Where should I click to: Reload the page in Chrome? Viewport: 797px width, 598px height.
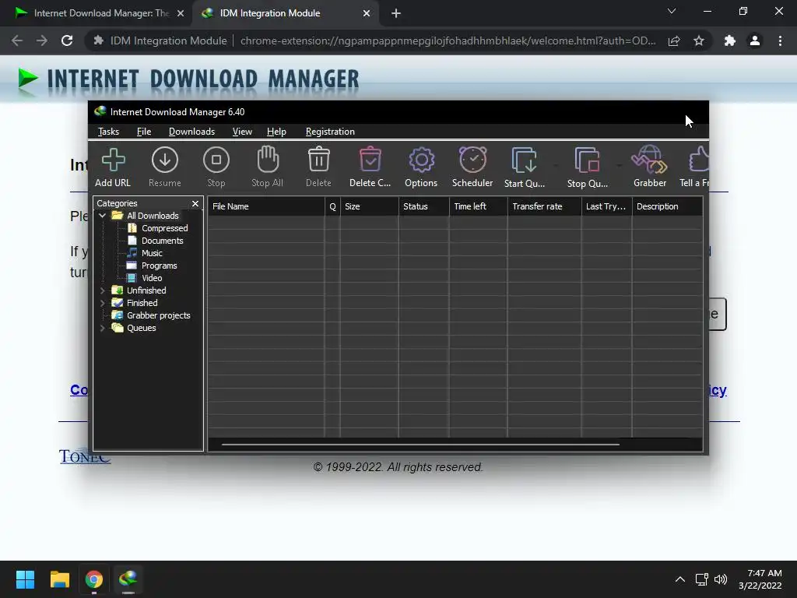(67, 40)
